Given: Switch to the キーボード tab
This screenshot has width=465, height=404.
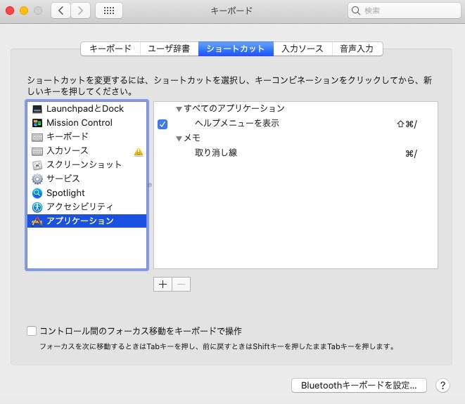Looking at the screenshot, I should (110, 48).
